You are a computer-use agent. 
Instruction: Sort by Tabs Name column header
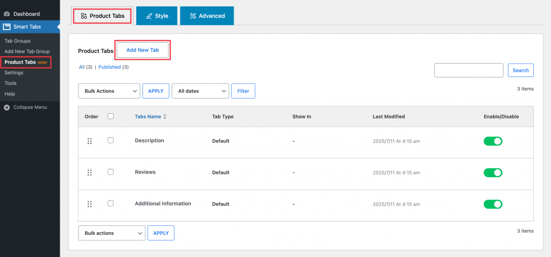click(x=148, y=116)
